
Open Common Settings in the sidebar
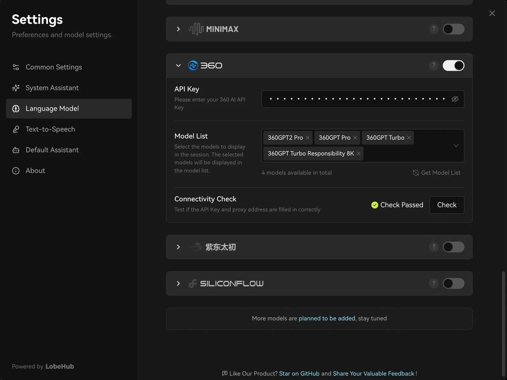point(54,67)
